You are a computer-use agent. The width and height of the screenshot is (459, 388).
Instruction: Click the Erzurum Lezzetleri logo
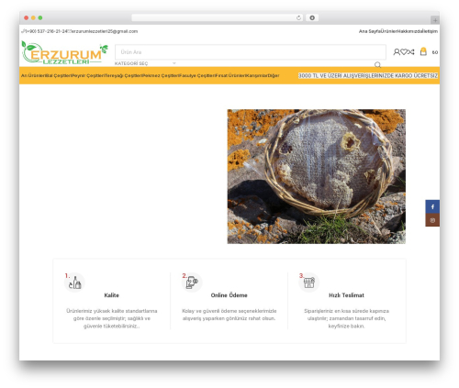[x=64, y=52]
